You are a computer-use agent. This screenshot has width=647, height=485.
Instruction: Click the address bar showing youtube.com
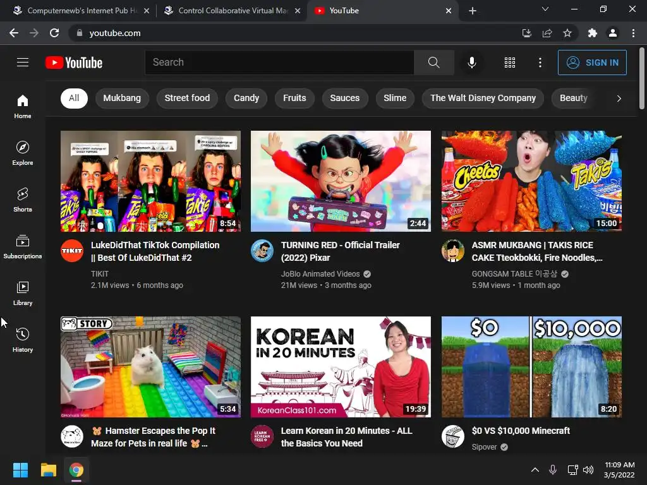293,33
